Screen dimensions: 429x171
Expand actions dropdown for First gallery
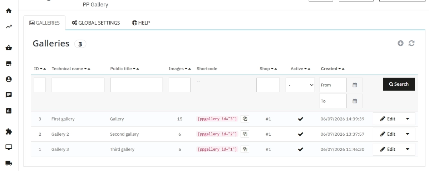(x=408, y=119)
